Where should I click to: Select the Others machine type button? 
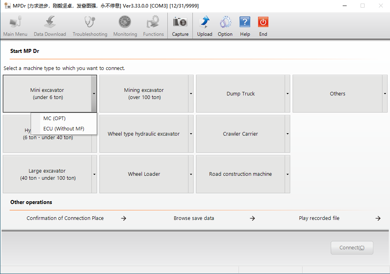click(338, 93)
